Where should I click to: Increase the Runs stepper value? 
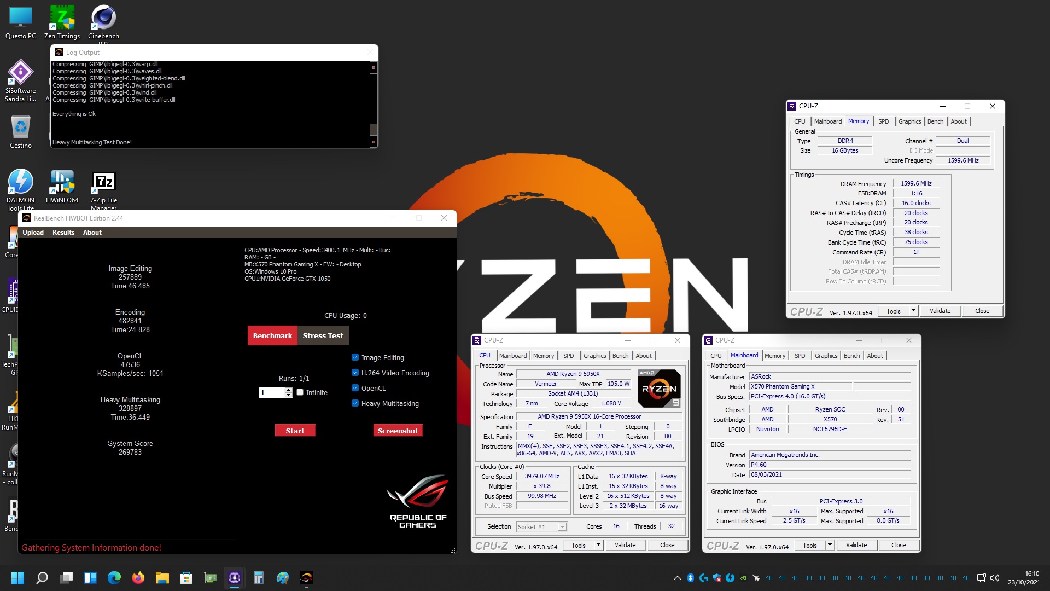(289, 390)
